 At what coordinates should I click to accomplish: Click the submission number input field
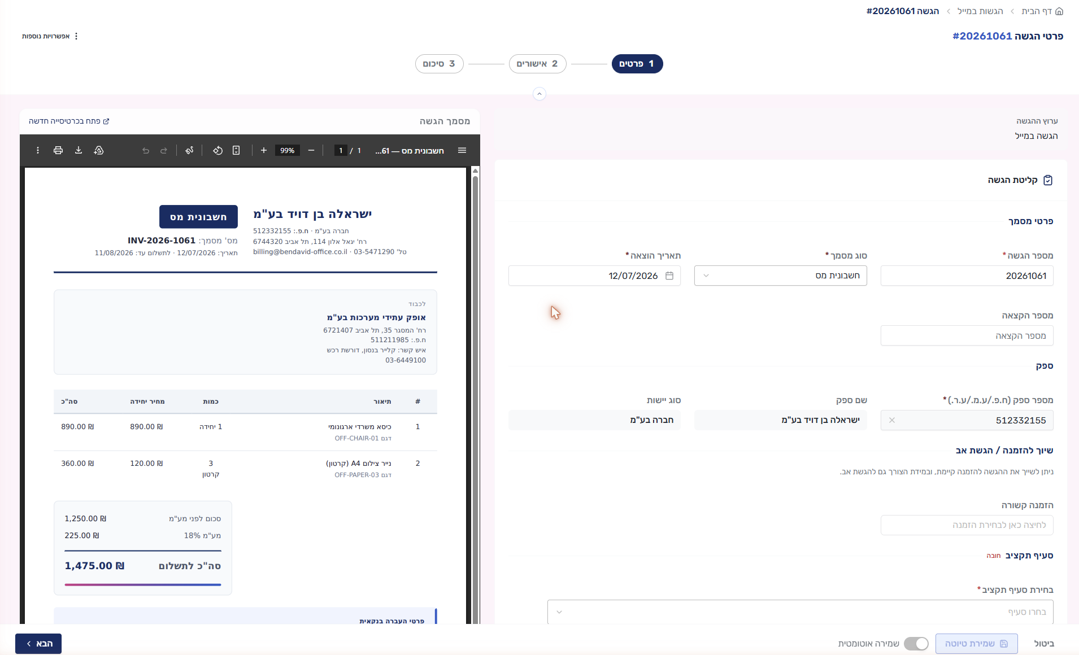[967, 276]
